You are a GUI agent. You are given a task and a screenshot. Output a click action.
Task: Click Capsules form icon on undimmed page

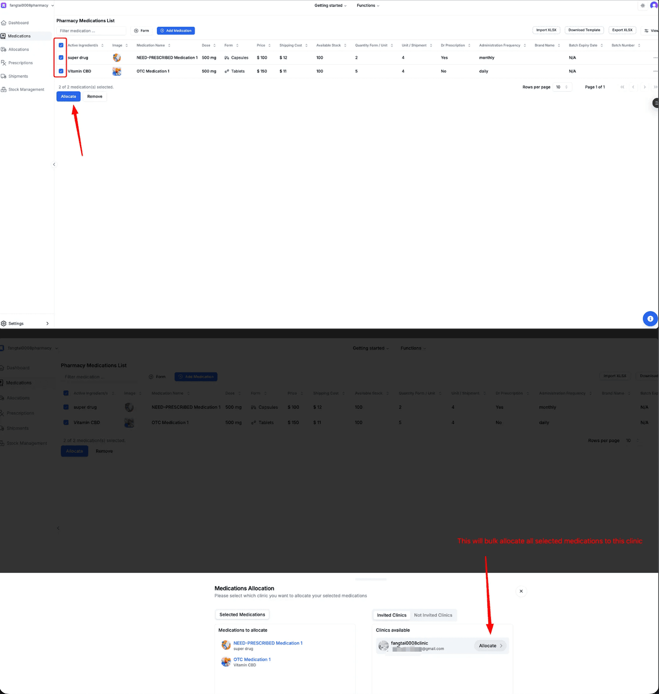coord(227,58)
